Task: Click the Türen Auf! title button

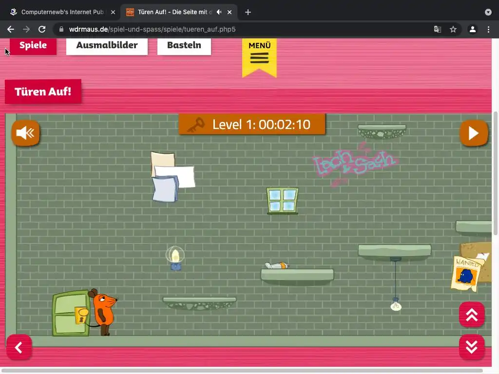Action: (x=43, y=92)
